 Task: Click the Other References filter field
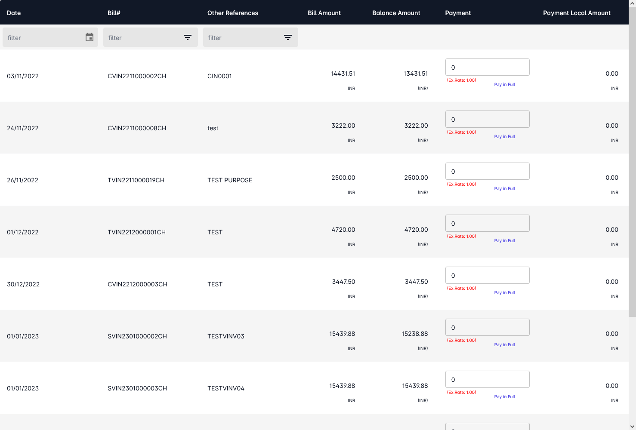(242, 38)
